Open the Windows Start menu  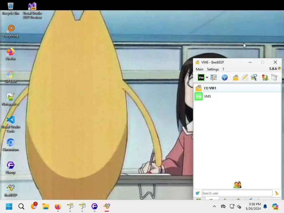pyautogui.click(x=9, y=206)
